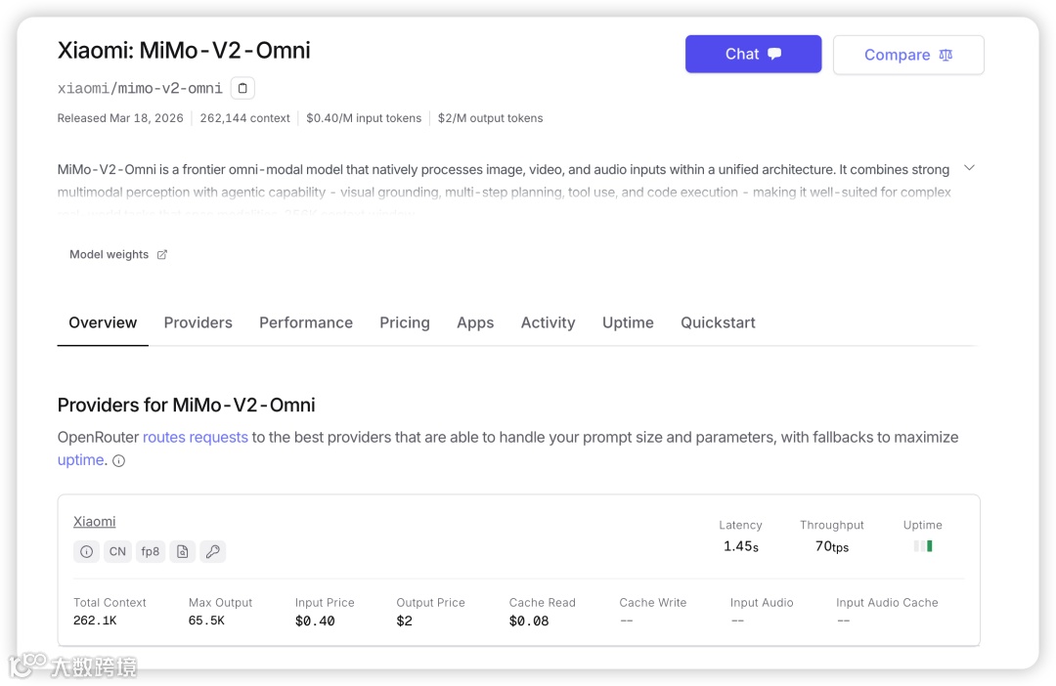Follow the "routes requests" link
This screenshot has height=686, width=1056.
pyautogui.click(x=196, y=437)
